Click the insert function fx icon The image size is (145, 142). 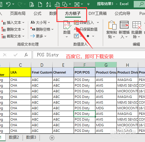pos(26,55)
